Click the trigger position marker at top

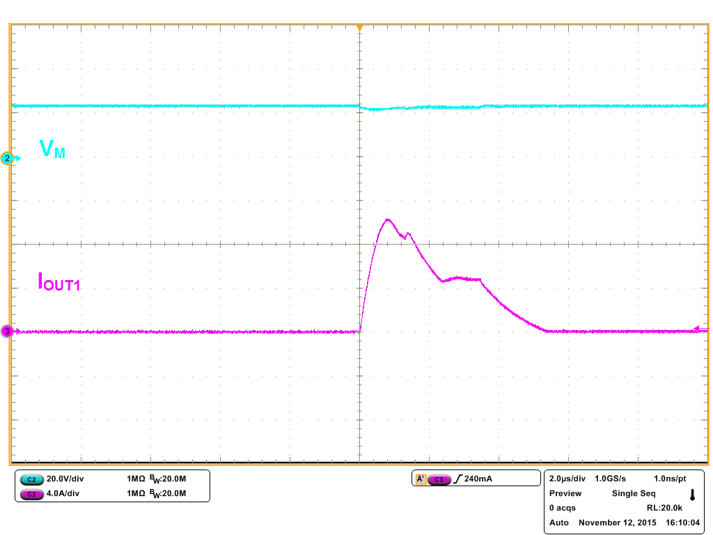pos(359,26)
